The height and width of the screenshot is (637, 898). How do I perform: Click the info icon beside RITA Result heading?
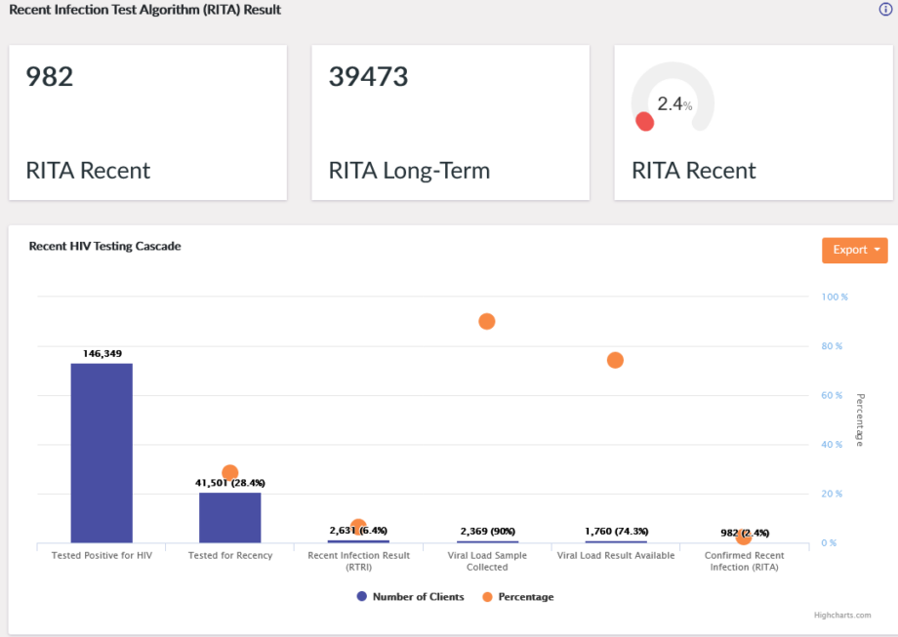[x=885, y=10]
